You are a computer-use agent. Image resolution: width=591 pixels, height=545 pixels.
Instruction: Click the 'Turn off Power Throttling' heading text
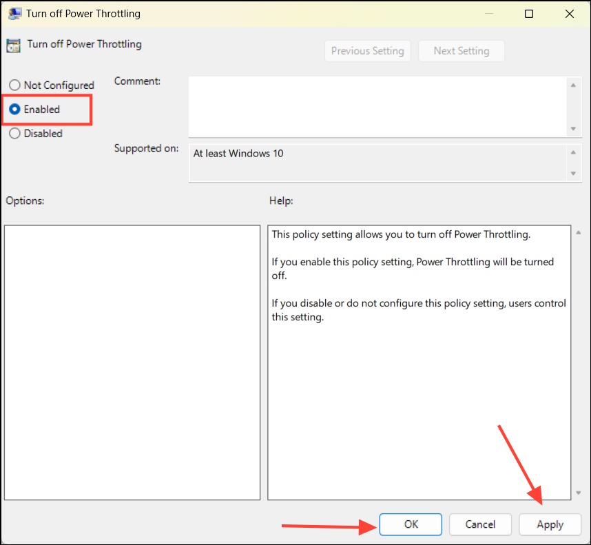(x=85, y=44)
